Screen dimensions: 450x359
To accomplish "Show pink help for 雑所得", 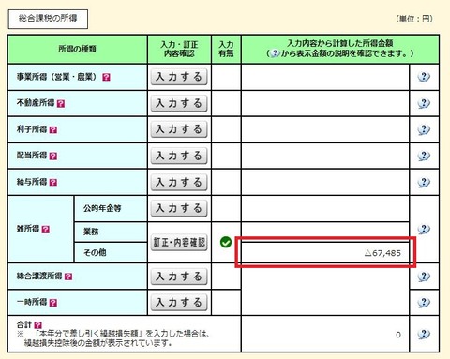I will coord(46,230).
